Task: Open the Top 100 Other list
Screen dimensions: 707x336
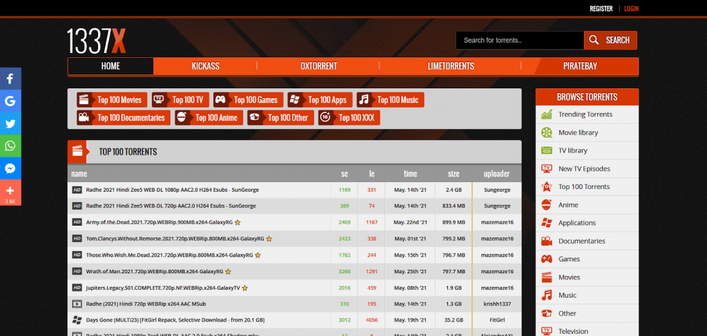Action: (x=280, y=117)
